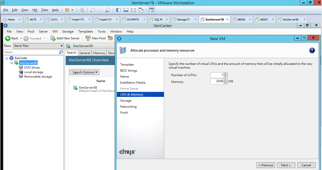Viewport: 322px width, 170px height.
Task: Decrease the Number of vCPUs with the down arrow
Action: tap(225, 76)
